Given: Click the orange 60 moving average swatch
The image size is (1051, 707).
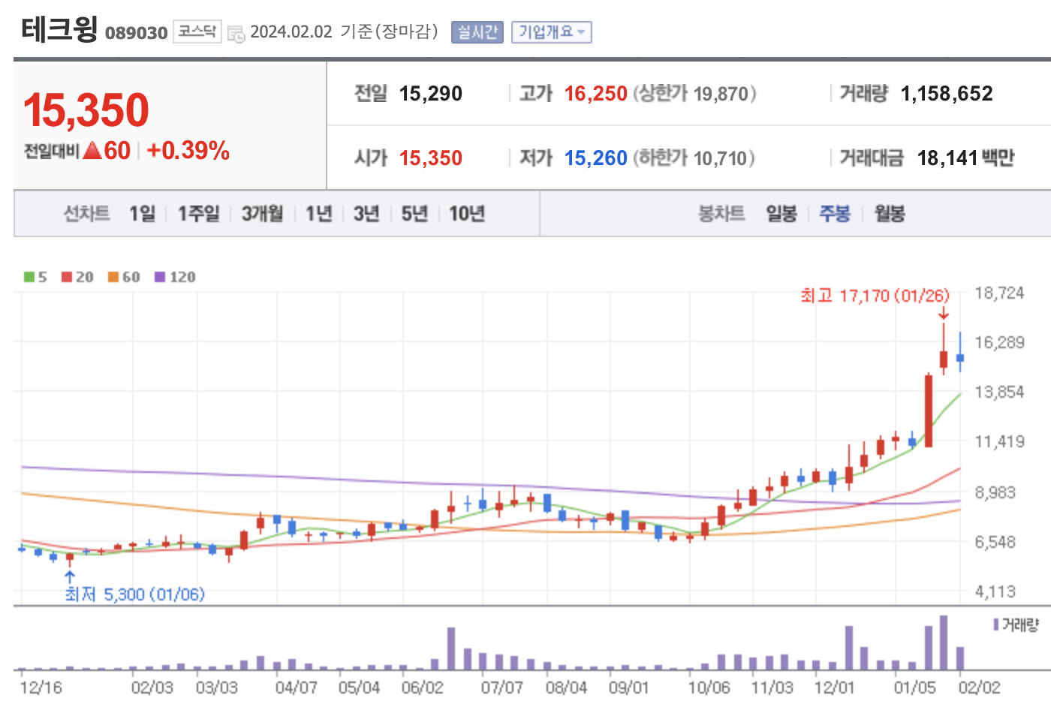Looking at the screenshot, I should pyautogui.click(x=113, y=277).
